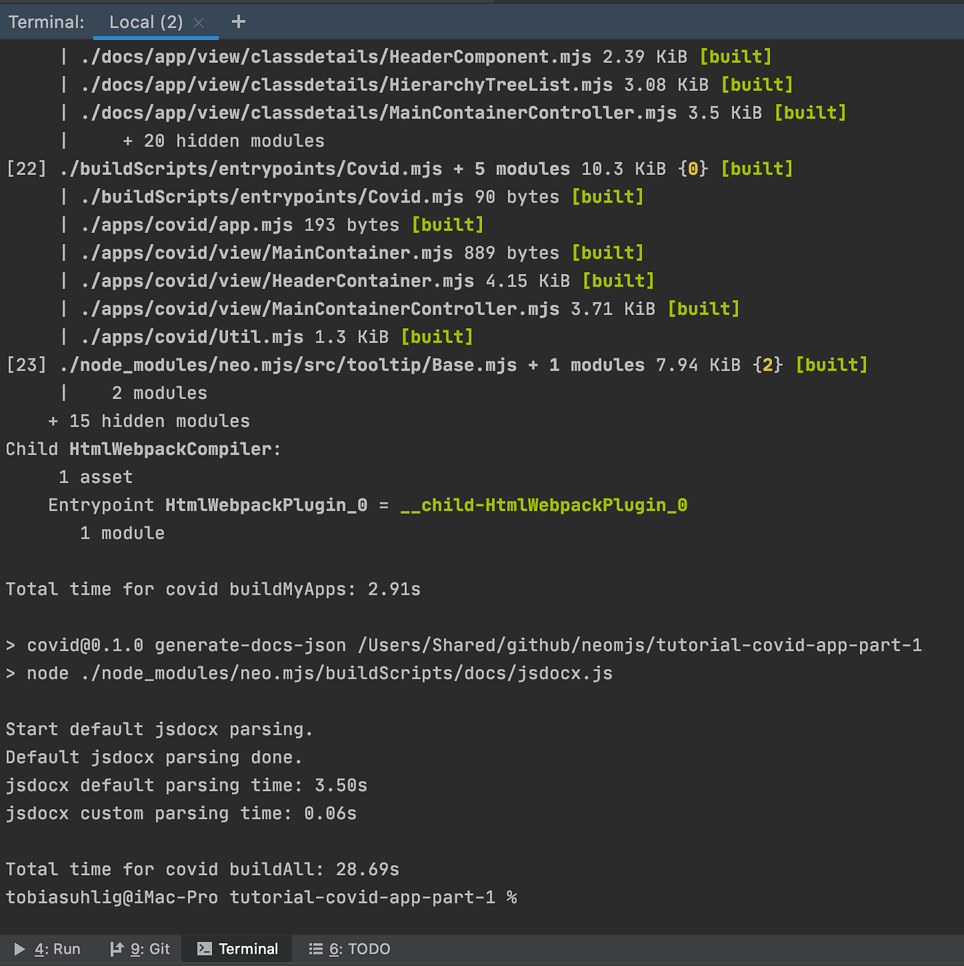Click the HeaderContainer.mjs file path
The height and width of the screenshot is (966, 964).
tap(277, 280)
